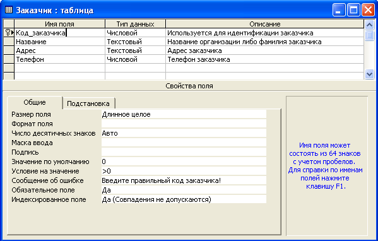Viewport: 378px width, 241px height.
Task: Minimize the Заказчик table window
Action: coord(339,10)
